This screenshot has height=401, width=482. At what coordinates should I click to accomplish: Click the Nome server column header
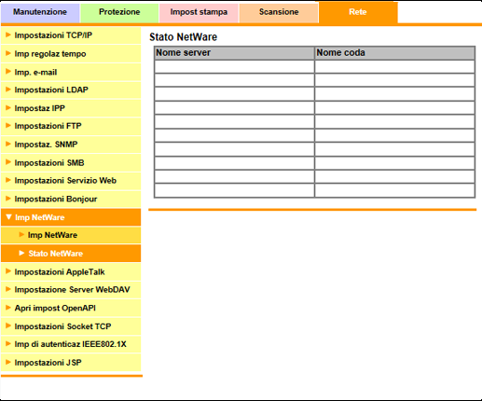(x=234, y=53)
